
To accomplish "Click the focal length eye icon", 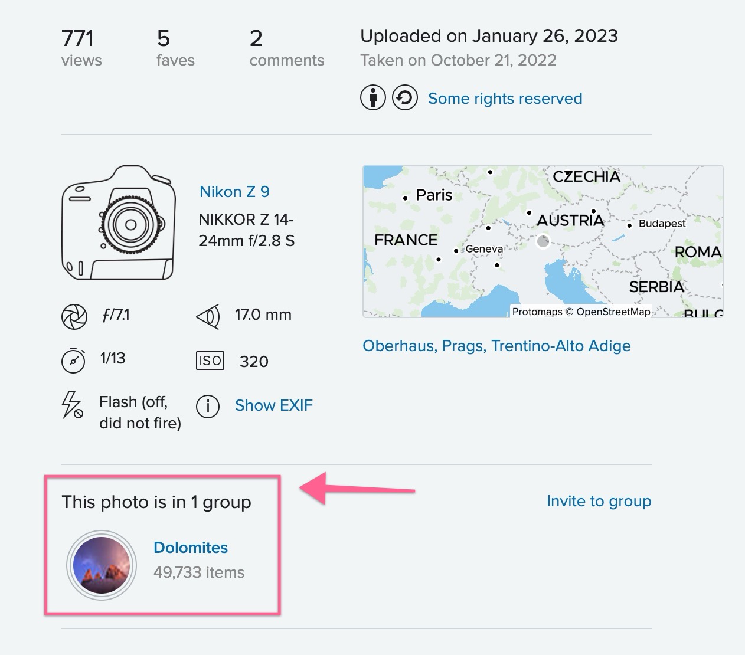I will (208, 316).
